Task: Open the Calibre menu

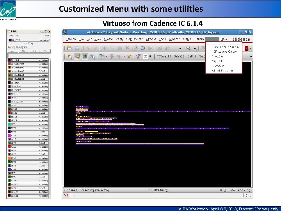Action: tap(199, 39)
